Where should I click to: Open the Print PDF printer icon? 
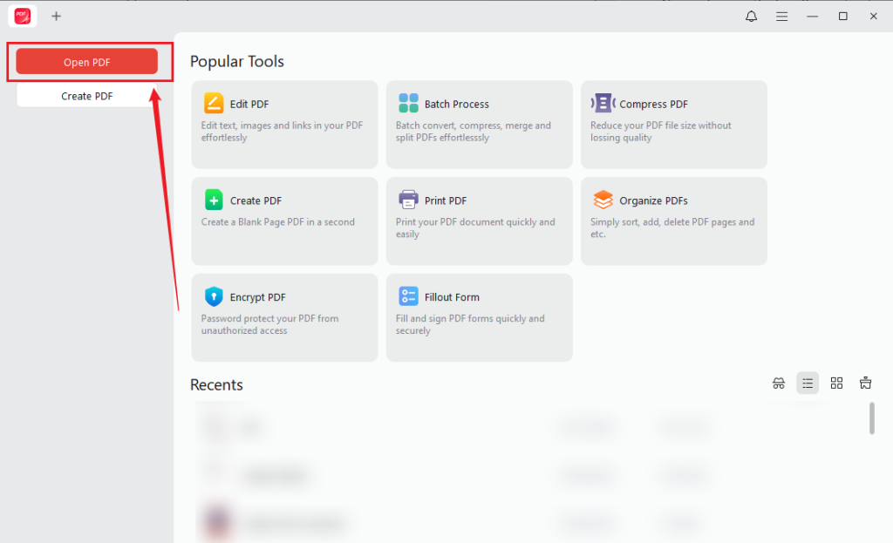[408, 200]
